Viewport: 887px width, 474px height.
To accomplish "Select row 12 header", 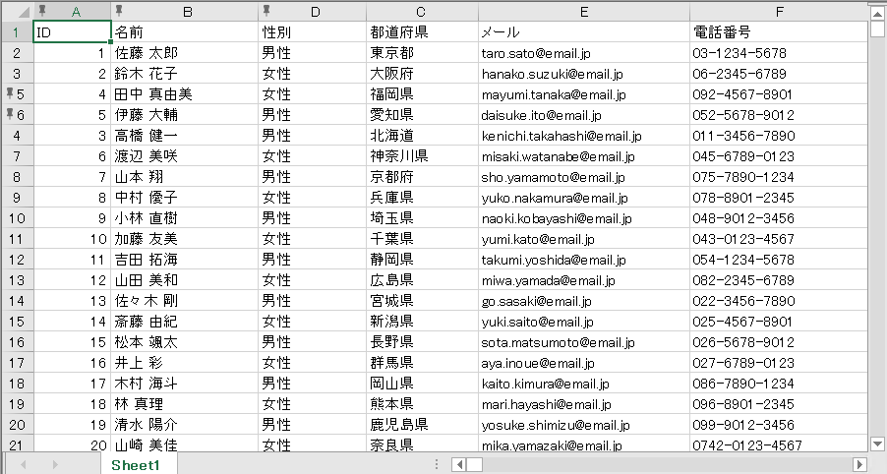I will click(17, 259).
